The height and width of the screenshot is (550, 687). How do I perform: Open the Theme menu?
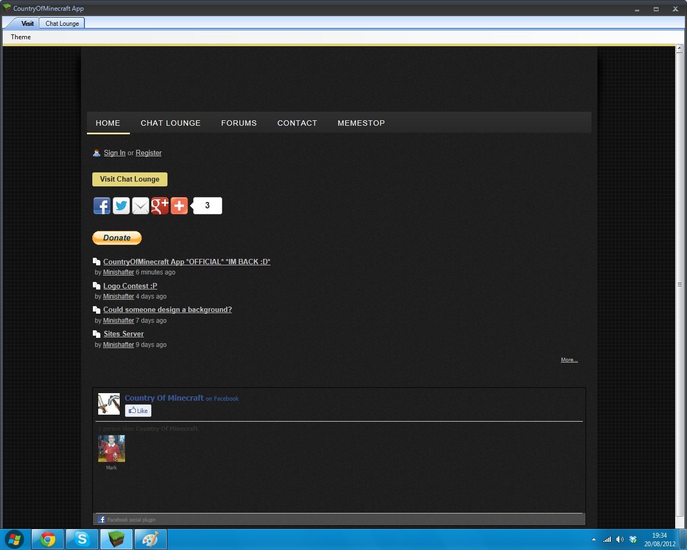coord(21,37)
